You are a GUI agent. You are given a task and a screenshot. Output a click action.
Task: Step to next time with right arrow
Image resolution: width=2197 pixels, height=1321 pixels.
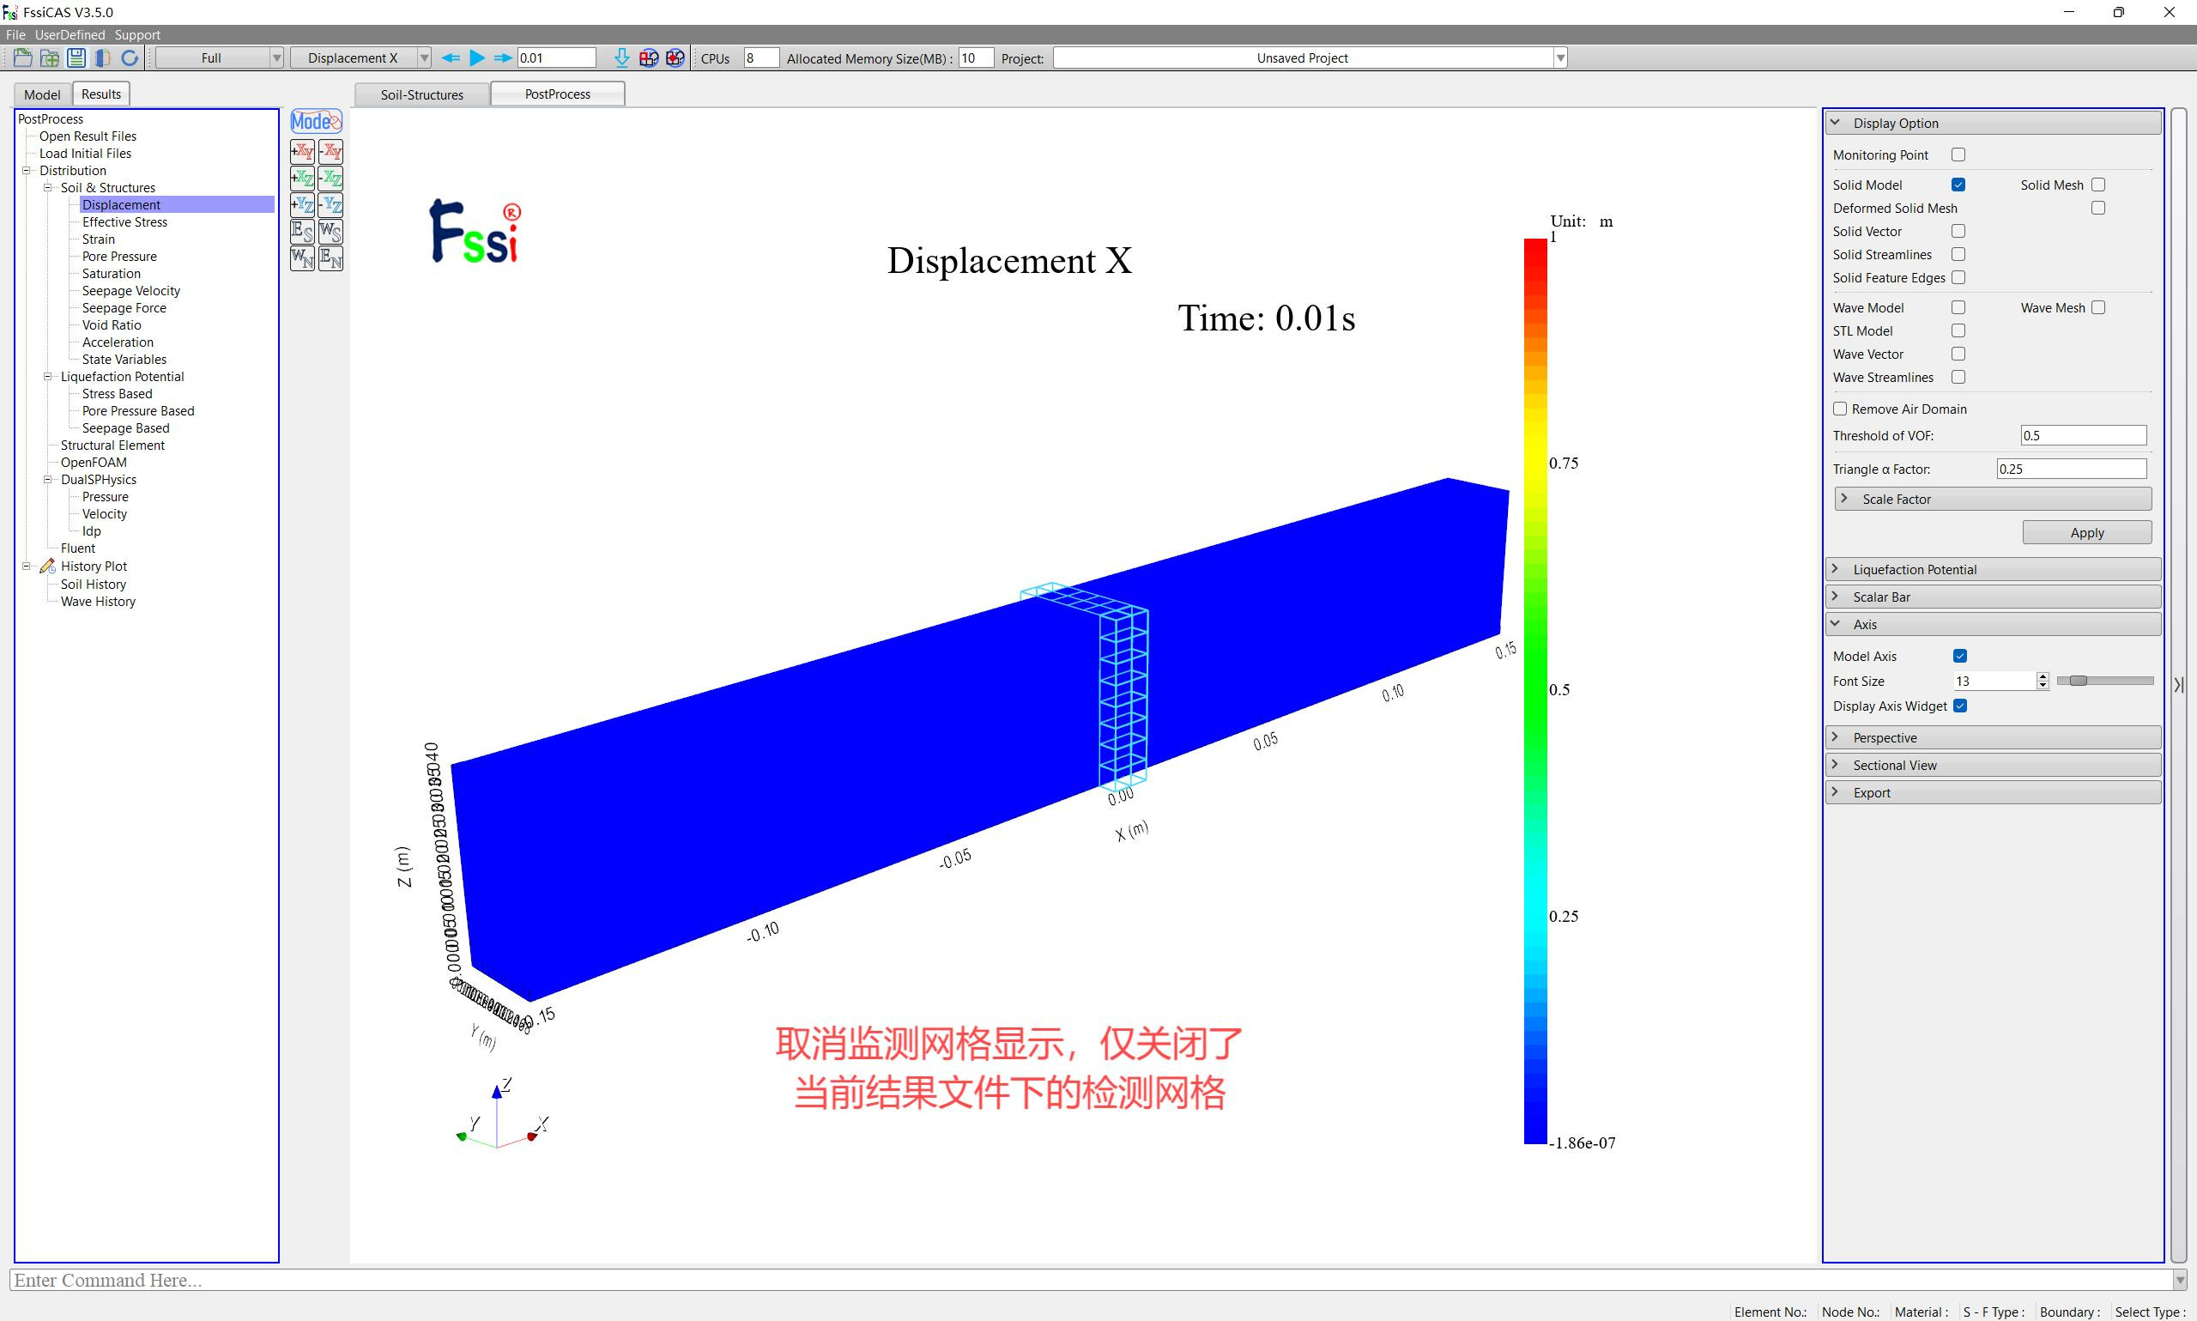point(503,58)
